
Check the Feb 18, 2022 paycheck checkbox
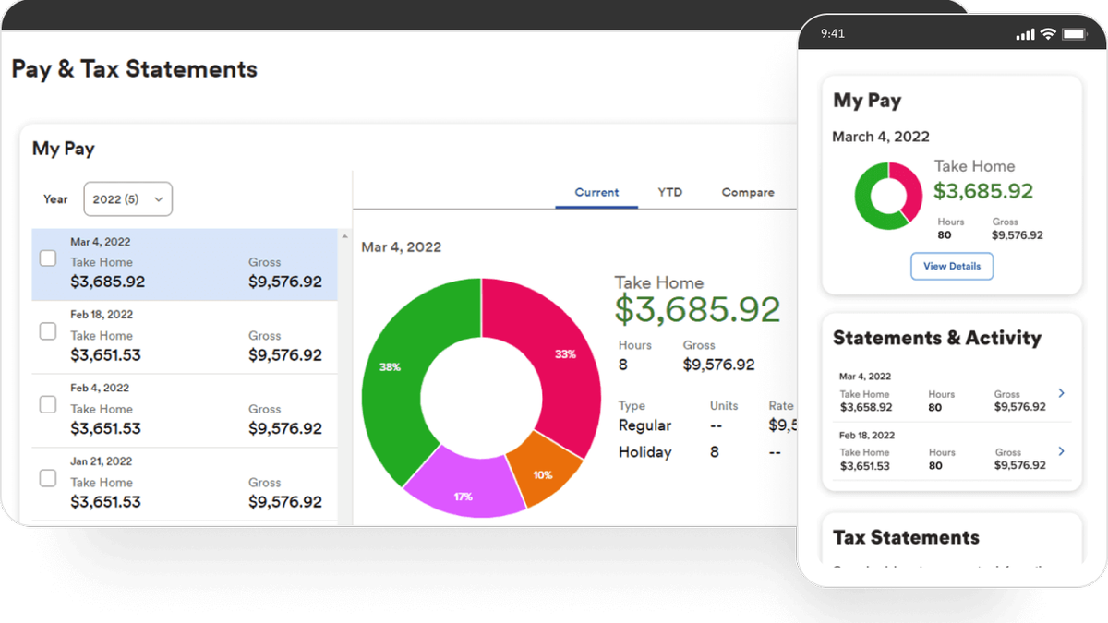[47, 331]
